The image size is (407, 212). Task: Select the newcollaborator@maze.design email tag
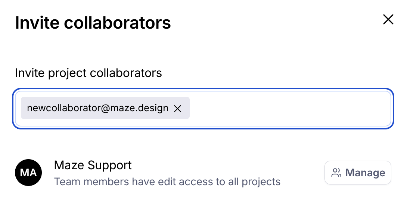(97, 108)
